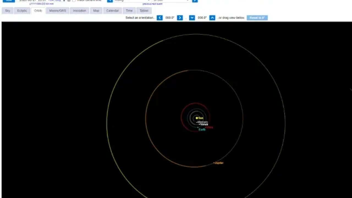Viewport: 352px width, 198px height.
Task: Click the Reset to 0° button
Action: click(257, 18)
